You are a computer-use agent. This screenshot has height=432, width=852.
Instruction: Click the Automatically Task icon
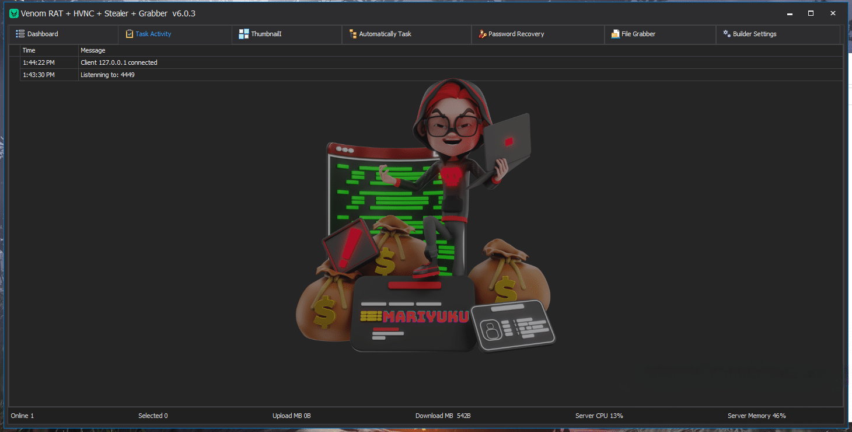click(x=352, y=34)
